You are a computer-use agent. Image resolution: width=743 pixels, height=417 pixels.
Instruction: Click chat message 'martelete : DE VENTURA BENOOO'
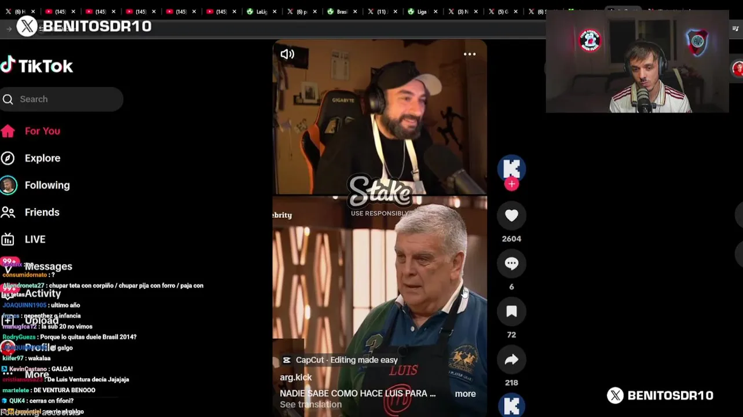click(49, 390)
